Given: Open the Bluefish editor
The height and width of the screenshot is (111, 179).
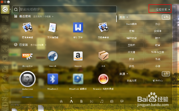Looking at the screenshot, I should [78, 79].
